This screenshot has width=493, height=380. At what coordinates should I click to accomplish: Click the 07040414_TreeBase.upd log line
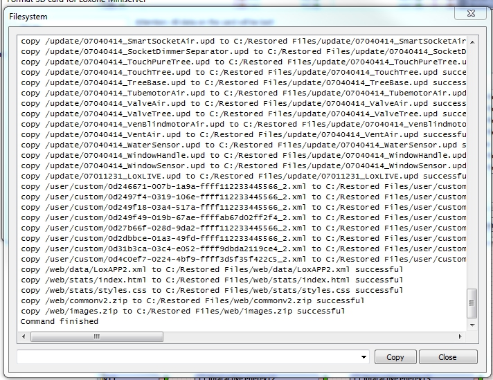[243, 83]
